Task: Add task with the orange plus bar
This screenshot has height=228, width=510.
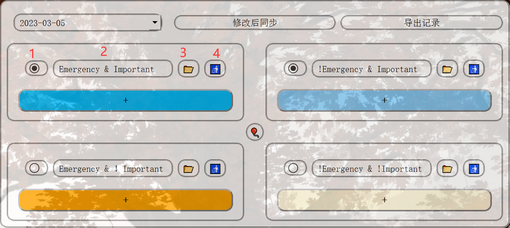Action: pyautogui.click(x=126, y=200)
